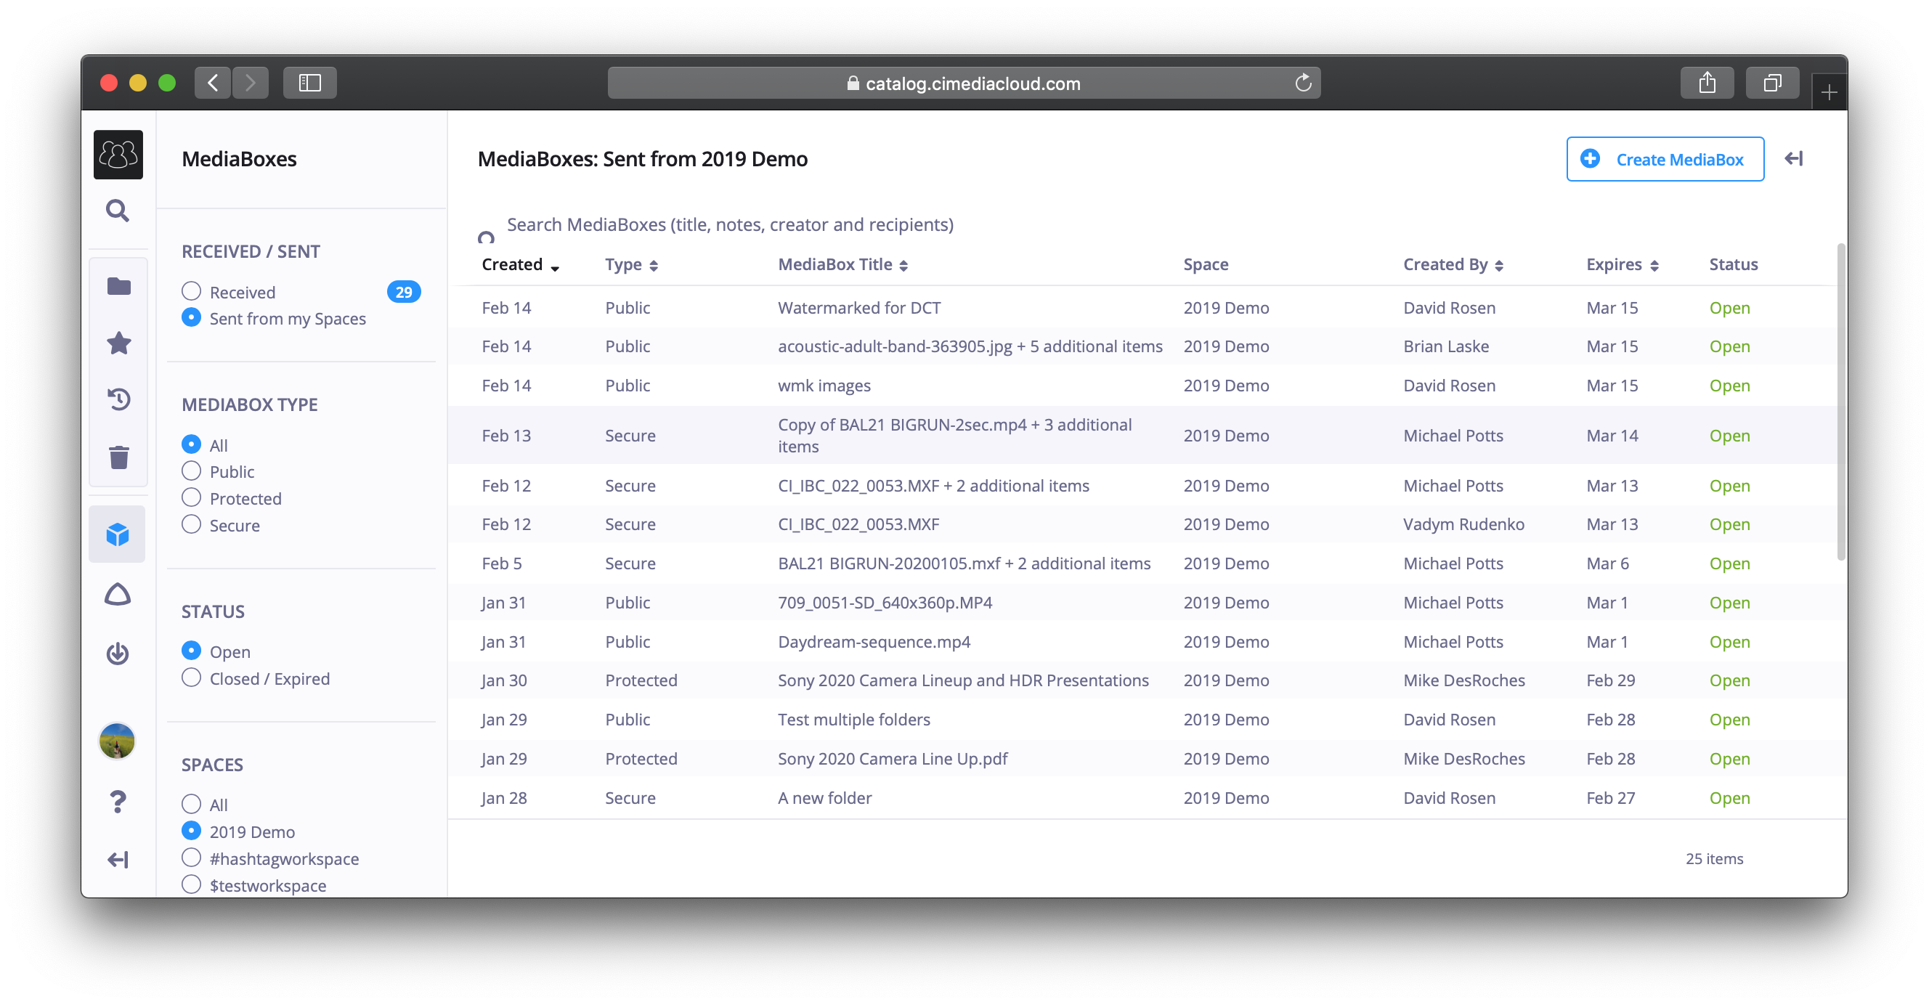Open Daydream-sequence.mp4 mediabox
This screenshot has width=1929, height=1005.
[x=874, y=642]
